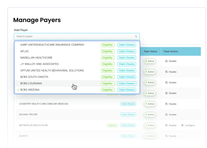This screenshot has height=148, width=207.
Task: Click the Claim Checks tag for J F Malloy
Action: (127, 64)
